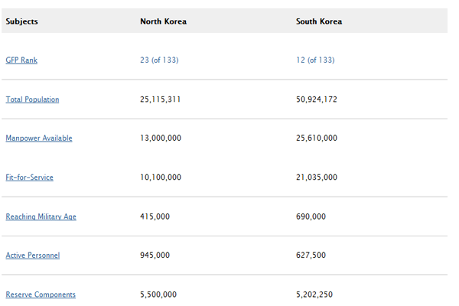Open the Reaching Military Age link
Screen dimensions: 459x306
pyautogui.click(x=41, y=216)
